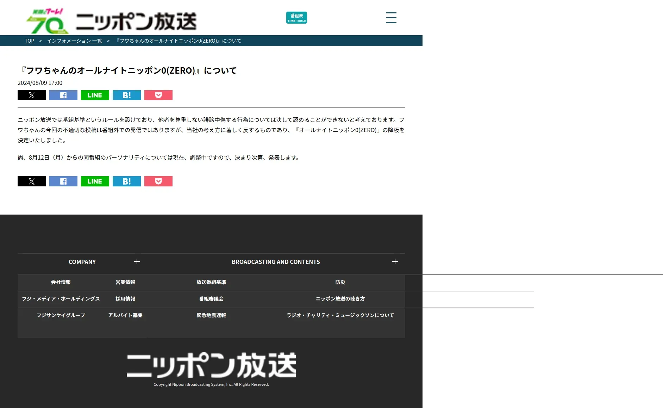Click the footer ニッポン放送 white logo

click(x=211, y=365)
